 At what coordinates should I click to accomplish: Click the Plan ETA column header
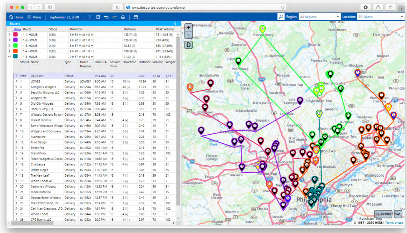coord(101,62)
